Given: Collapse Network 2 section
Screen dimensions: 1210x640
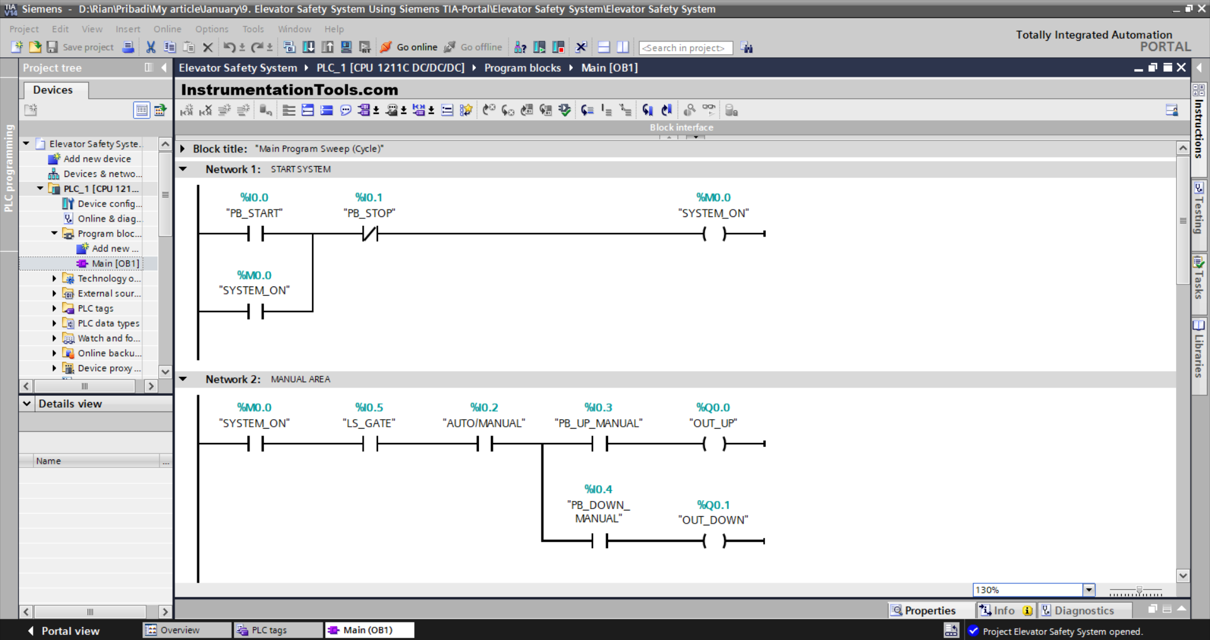Looking at the screenshot, I should 183,379.
